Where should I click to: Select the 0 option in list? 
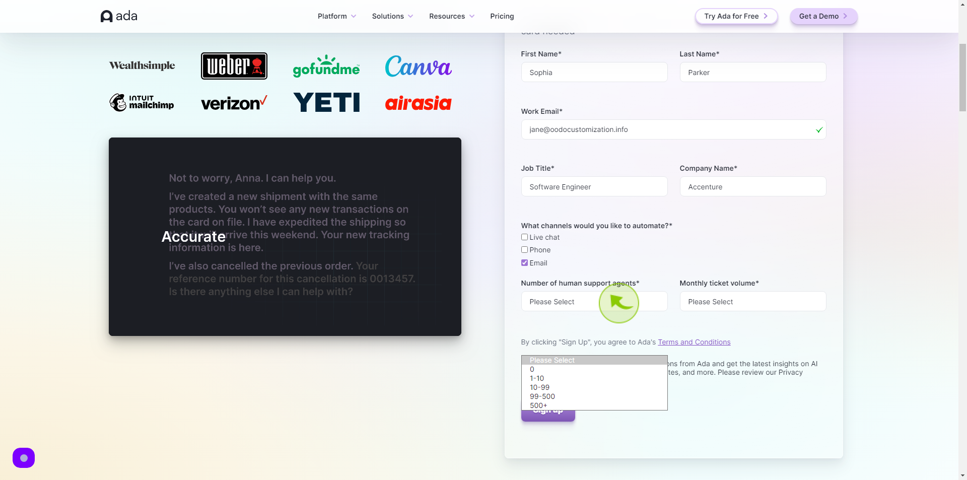pos(594,369)
